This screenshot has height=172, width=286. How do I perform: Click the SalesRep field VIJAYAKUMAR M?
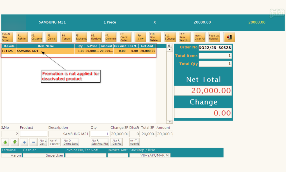(150, 155)
